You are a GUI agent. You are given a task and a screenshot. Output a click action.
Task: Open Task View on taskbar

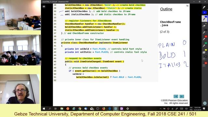tap(56, 109)
